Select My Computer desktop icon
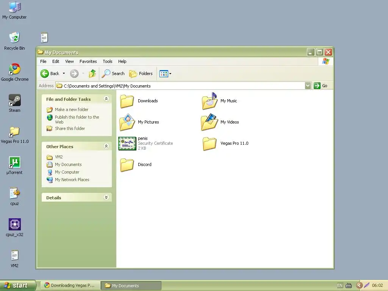The image size is (388, 291). pyautogui.click(x=14, y=10)
